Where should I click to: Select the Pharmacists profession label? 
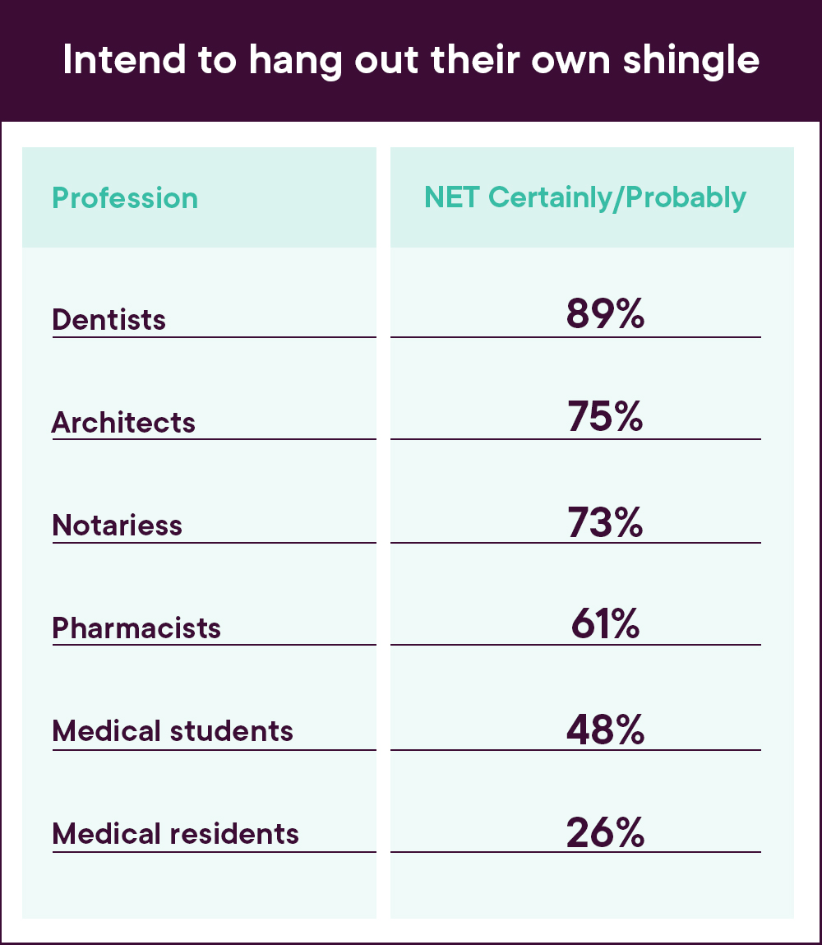click(x=136, y=628)
